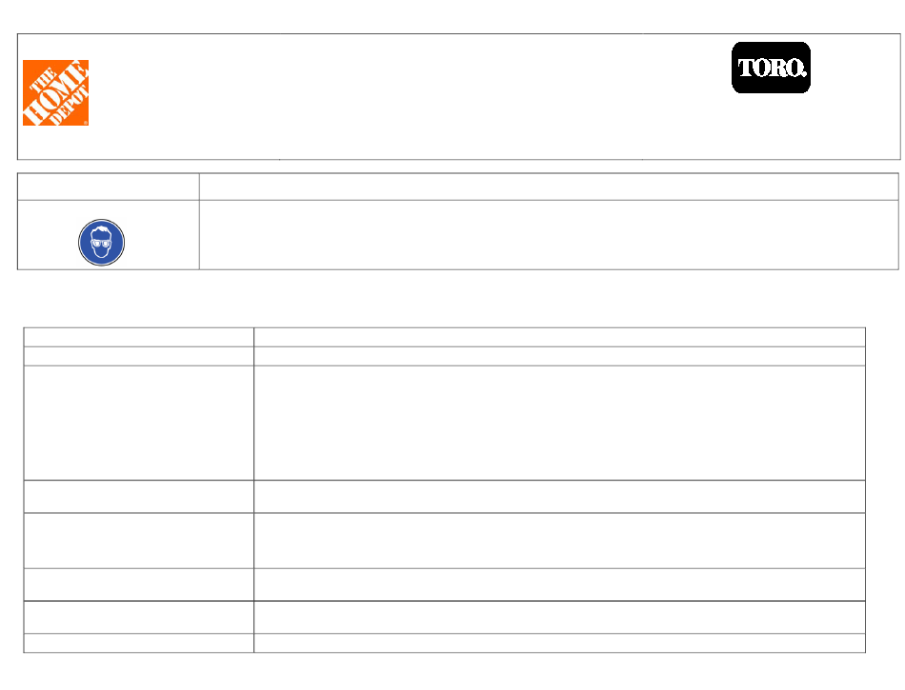905x690 pixels.
Task: Select fourth row right cell of lower table
Action: (x=559, y=496)
